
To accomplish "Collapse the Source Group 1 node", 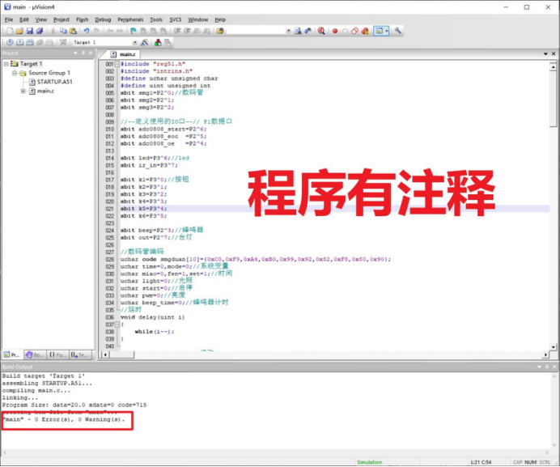I will point(15,73).
